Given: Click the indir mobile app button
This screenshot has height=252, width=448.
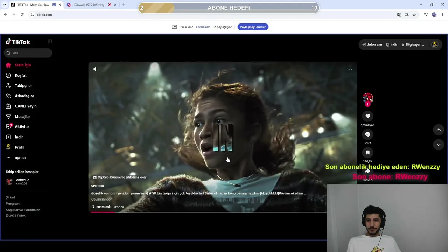Looking at the screenshot, I should (x=392, y=45).
